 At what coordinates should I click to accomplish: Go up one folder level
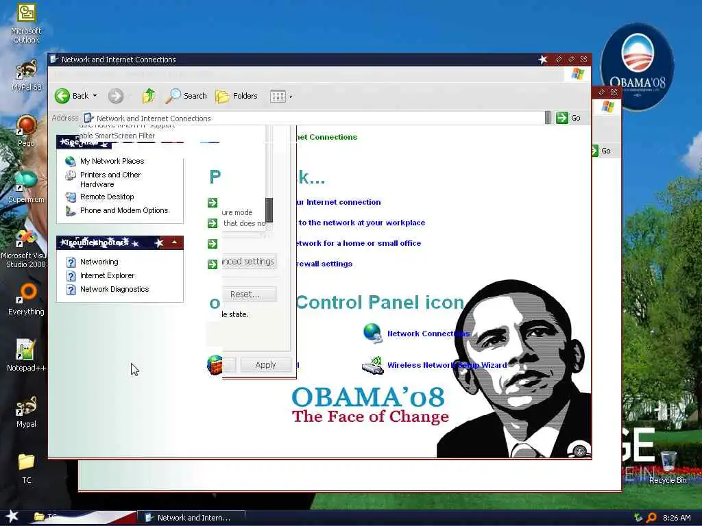[x=148, y=96]
